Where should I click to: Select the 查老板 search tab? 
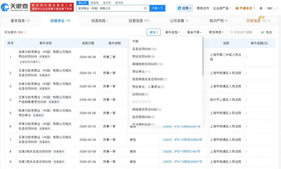(95, 3)
